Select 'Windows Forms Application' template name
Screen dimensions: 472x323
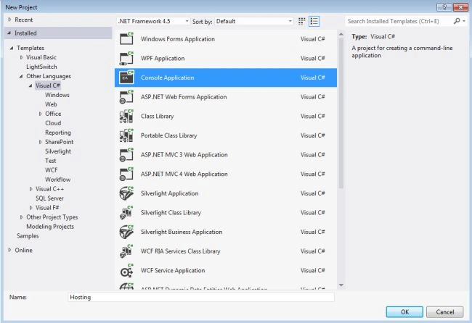[x=178, y=39]
